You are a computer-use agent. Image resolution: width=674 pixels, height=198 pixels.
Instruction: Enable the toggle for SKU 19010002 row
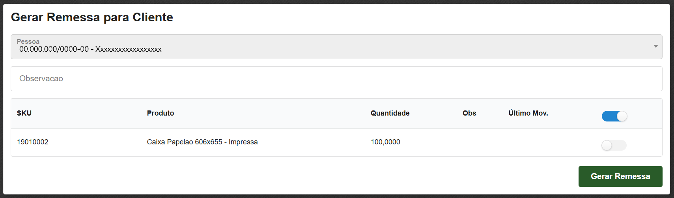(614, 145)
